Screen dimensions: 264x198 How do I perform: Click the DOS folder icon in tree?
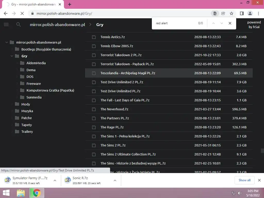coord(22,77)
